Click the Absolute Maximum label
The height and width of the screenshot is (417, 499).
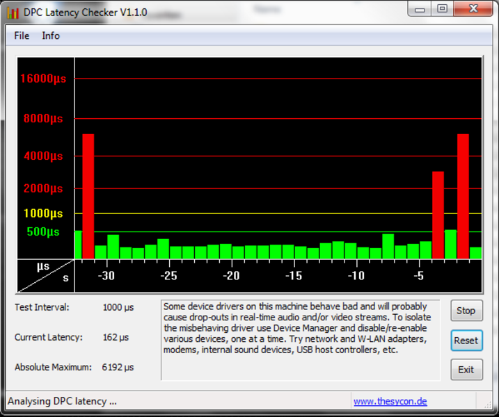click(x=53, y=367)
